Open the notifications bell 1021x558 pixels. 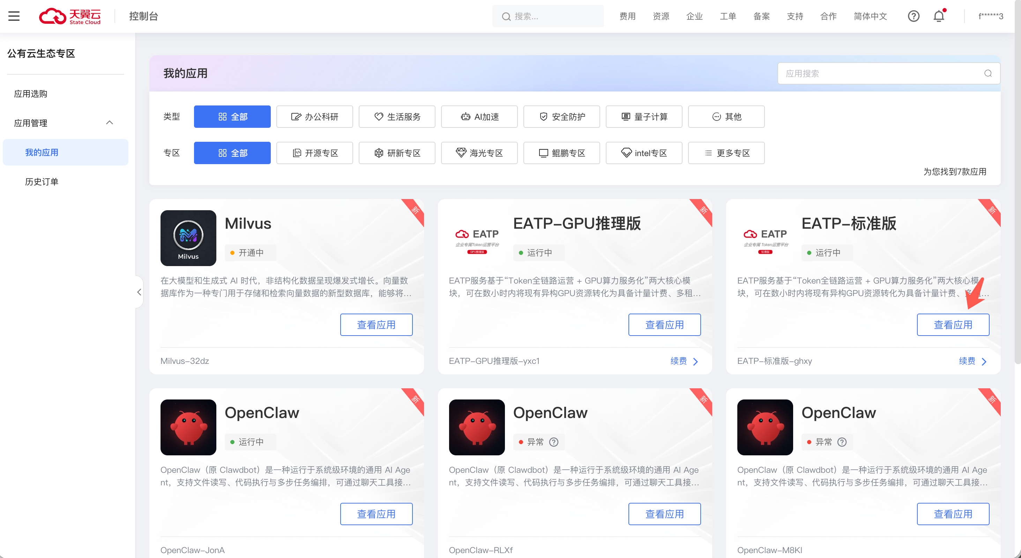(x=939, y=16)
